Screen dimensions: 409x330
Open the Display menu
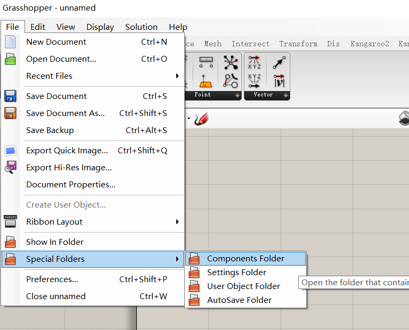[100, 27]
